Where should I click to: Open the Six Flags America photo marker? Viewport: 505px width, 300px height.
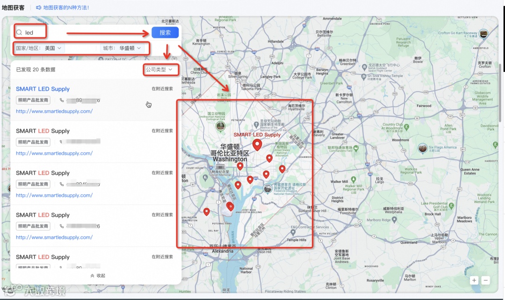423,149
